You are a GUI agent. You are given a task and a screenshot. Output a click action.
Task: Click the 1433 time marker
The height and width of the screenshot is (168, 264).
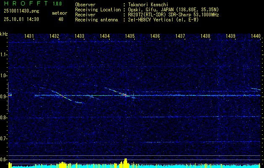click(x=79, y=36)
